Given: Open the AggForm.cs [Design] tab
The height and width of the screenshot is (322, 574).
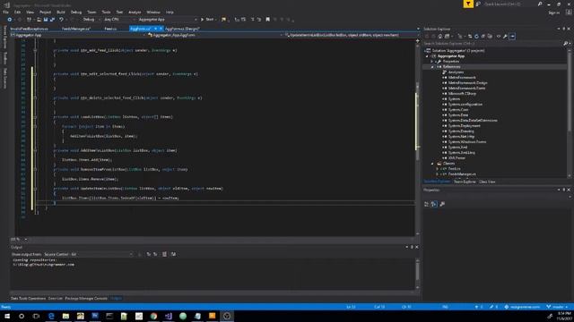Looking at the screenshot, I should (x=182, y=29).
